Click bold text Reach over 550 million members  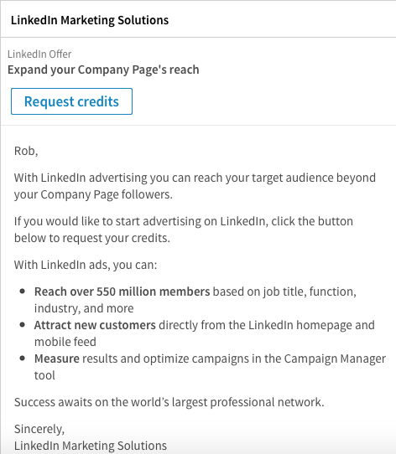(x=122, y=291)
